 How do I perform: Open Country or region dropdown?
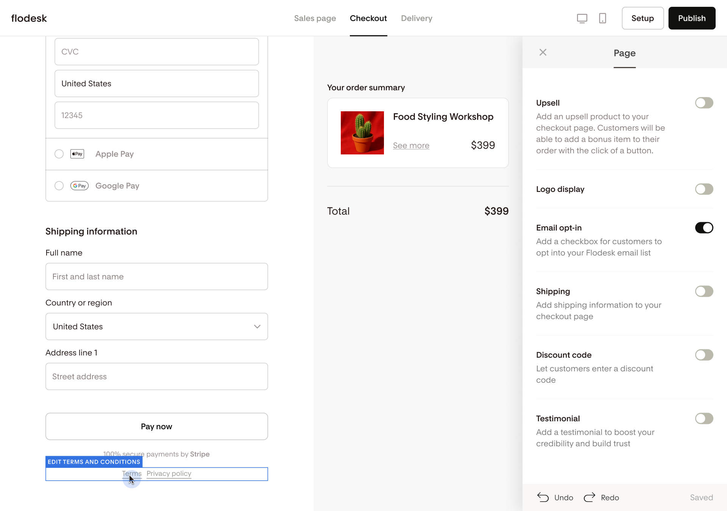[156, 326]
